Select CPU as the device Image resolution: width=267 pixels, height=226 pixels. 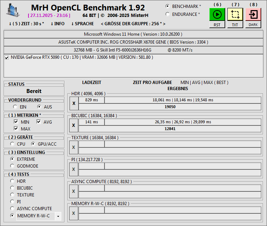(x=12, y=144)
